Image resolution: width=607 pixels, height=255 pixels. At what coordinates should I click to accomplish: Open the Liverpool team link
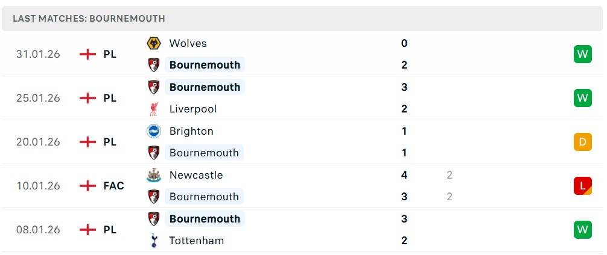193,109
